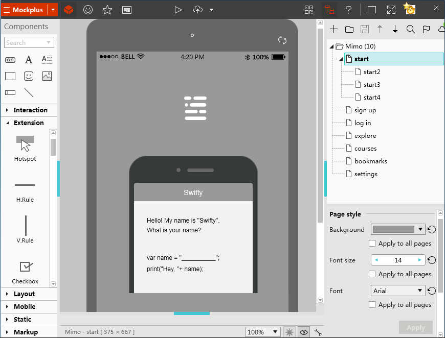Click the star favorites icon
445x338 pixels.
coord(107,10)
